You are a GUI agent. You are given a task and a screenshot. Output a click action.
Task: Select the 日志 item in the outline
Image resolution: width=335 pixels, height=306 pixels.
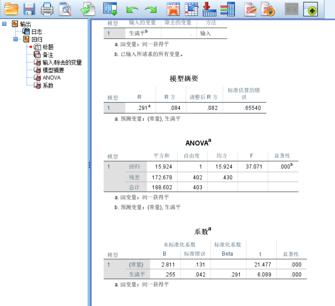pyautogui.click(x=37, y=32)
